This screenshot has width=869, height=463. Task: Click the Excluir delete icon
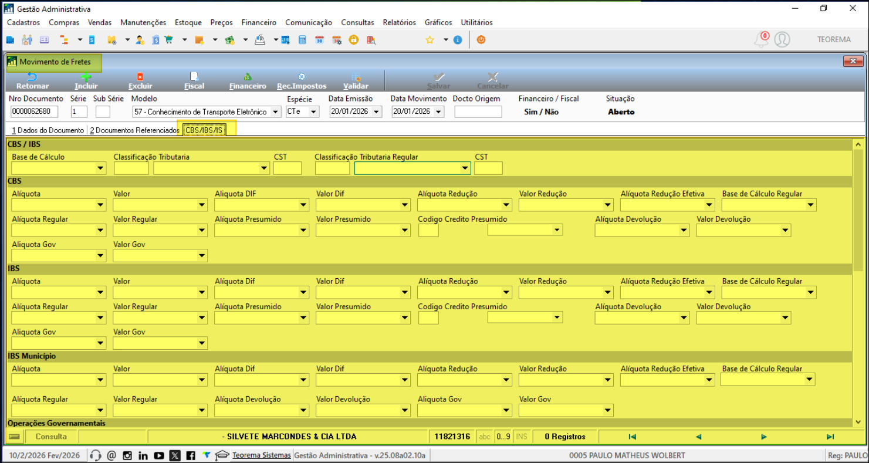pyautogui.click(x=140, y=77)
